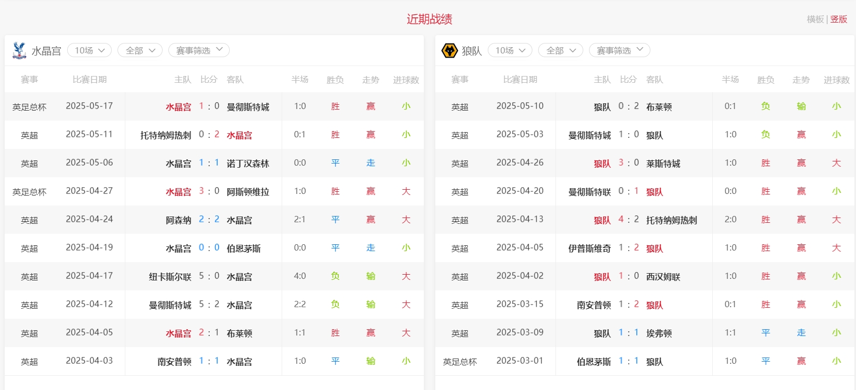Open 纽卡斯尔联 team link in 5:0 match

point(170,277)
